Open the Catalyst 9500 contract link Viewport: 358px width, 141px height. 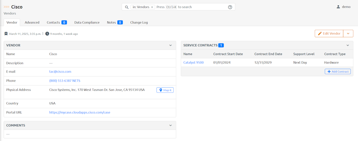coord(193,63)
